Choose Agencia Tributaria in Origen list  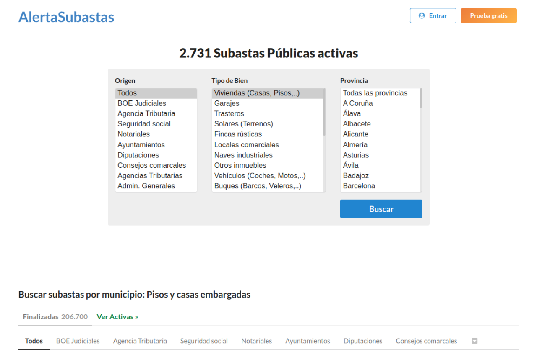146,114
